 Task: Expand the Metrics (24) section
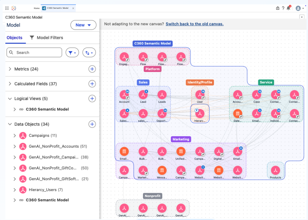pyautogui.click(x=10, y=69)
